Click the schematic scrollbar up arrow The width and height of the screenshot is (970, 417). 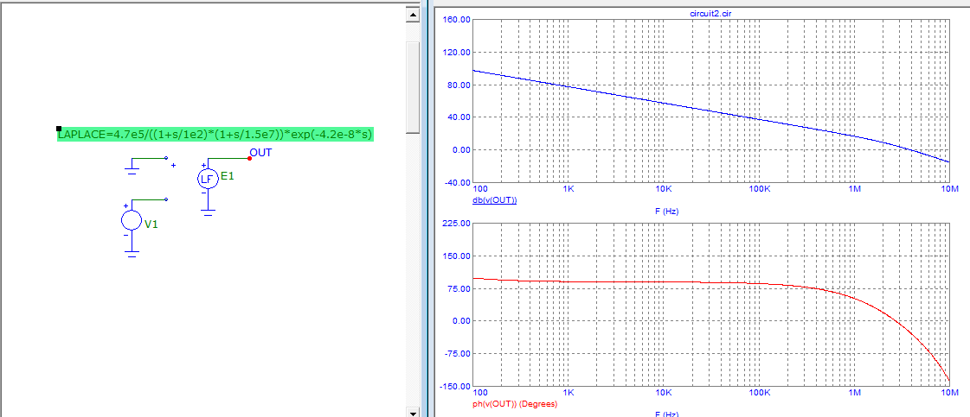pyautogui.click(x=413, y=16)
